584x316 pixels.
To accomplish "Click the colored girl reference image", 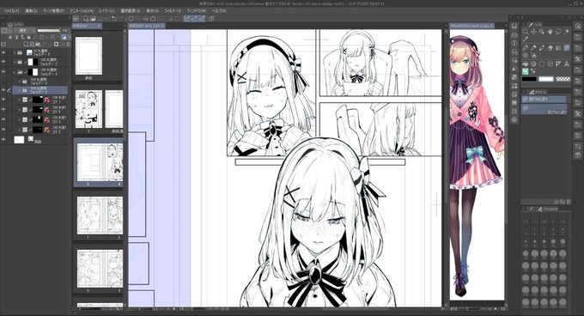I will tap(477, 164).
